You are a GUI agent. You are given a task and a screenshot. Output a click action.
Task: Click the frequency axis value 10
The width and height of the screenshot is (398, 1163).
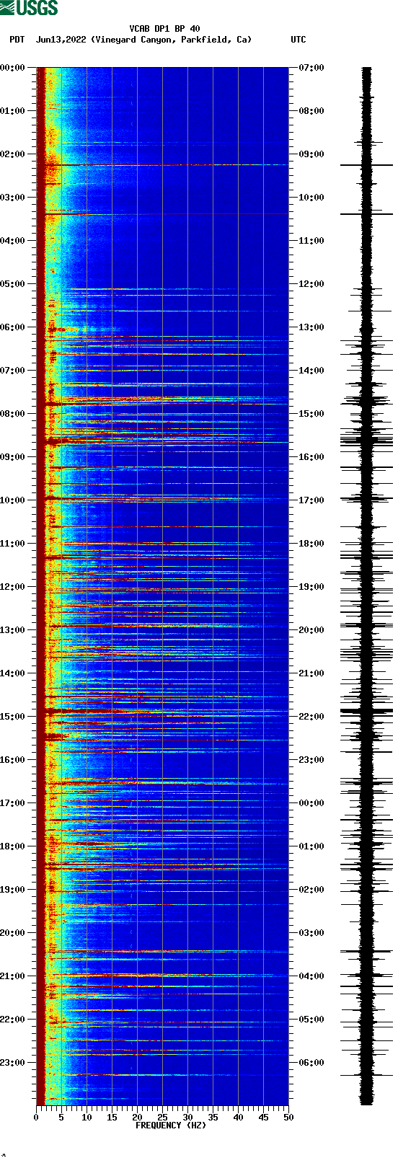point(87,1118)
